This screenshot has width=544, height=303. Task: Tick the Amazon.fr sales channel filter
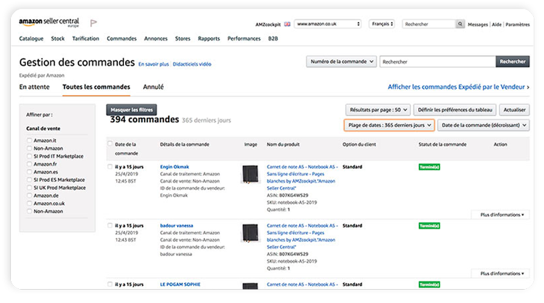(30, 164)
